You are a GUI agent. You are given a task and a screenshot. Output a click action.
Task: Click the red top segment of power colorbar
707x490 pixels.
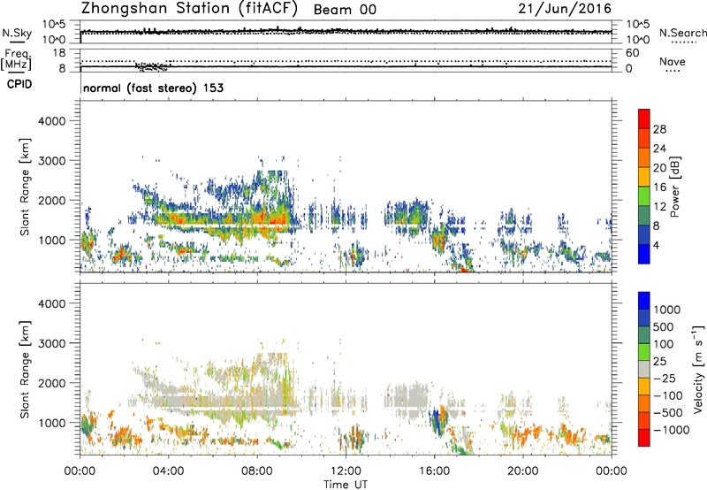tap(644, 119)
